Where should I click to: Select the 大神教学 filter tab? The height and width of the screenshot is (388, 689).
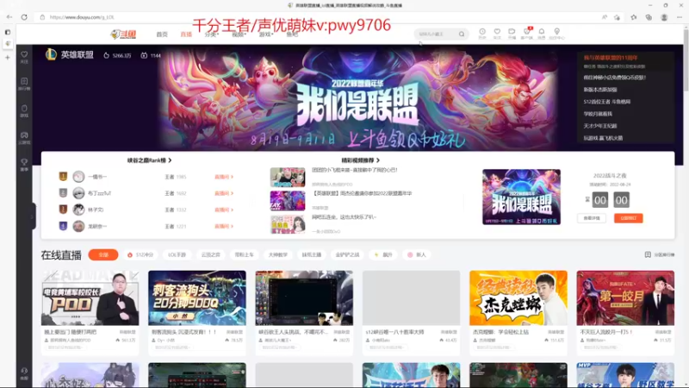coord(277,254)
